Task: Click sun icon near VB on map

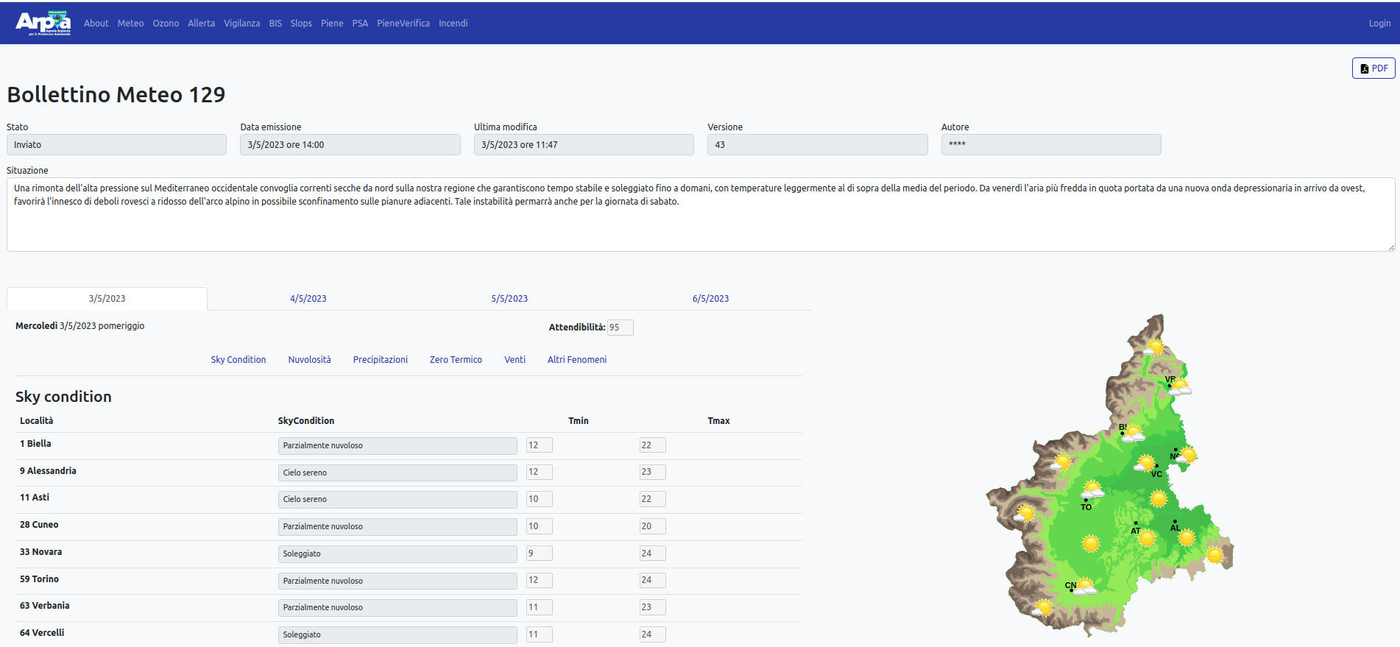Action: (x=1180, y=386)
